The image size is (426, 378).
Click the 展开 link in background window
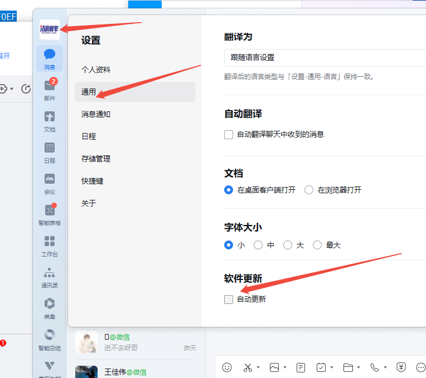point(5,56)
